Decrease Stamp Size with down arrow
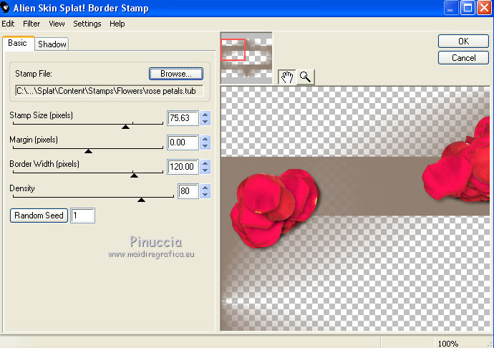The image size is (494, 348). (x=205, y=122)
